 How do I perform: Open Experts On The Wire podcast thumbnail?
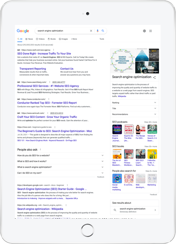tap(129, 129)
